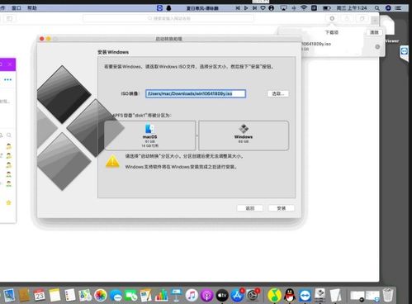Open the 帮助 menu

[x=32, y=8]
